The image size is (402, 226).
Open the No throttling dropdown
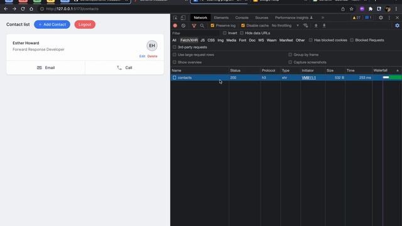285,26
